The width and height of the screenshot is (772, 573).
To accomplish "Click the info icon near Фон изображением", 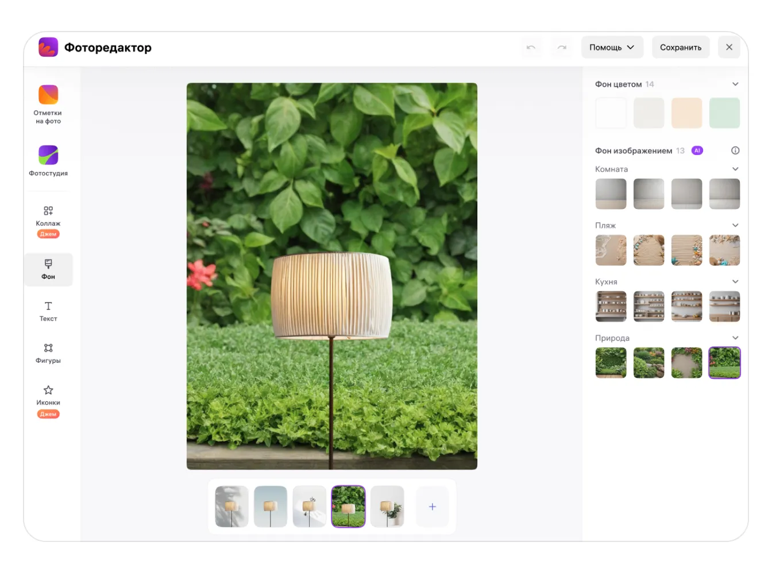I will coord(735,150).
